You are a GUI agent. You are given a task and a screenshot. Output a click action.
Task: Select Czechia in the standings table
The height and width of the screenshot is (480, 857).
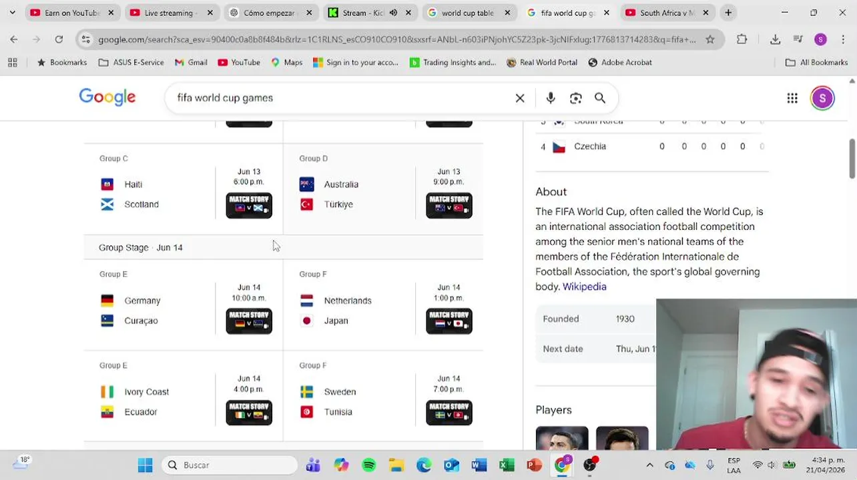coord(590,147)
